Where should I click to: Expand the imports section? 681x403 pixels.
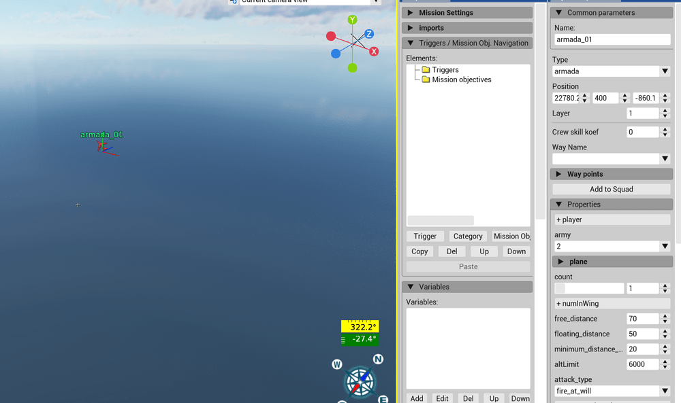tap(467, 28)
